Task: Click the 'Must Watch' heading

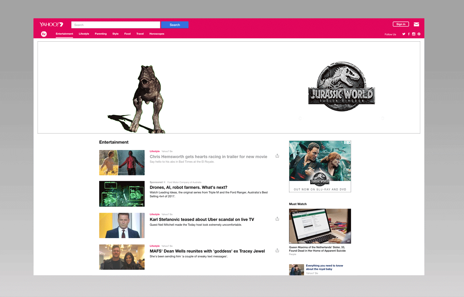Action: [x=298, y=204]
